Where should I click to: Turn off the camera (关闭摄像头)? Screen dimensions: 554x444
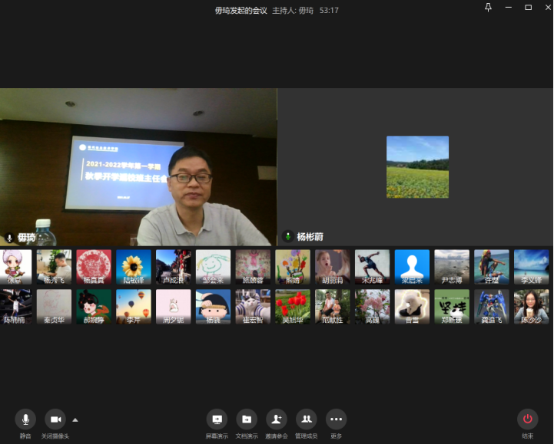55,419
